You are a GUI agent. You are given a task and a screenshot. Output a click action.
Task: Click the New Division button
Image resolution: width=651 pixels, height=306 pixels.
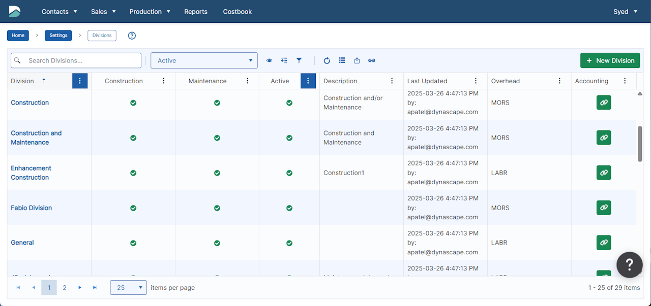pyautogui.click(x=610, y=60)
